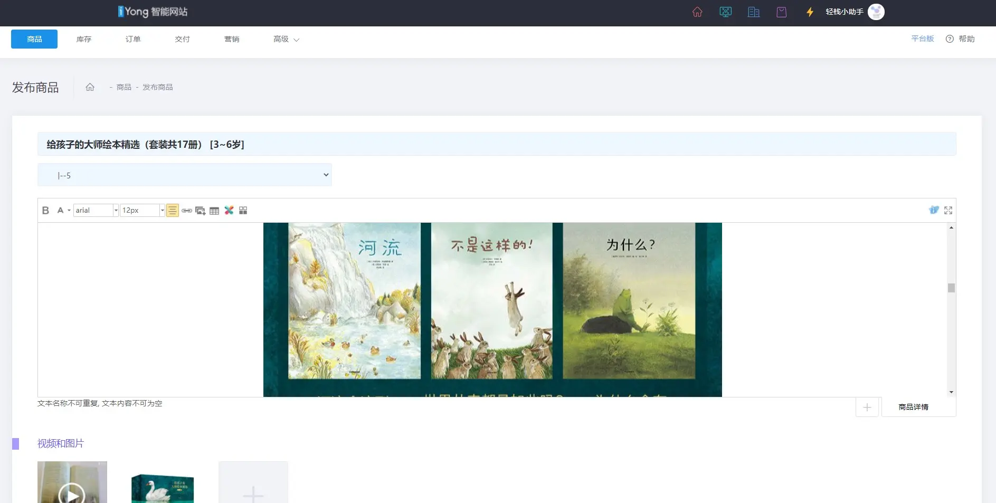Toggle bold formatting in editor
This screenshot has height=503, width=996.
(x=45, y=211)
